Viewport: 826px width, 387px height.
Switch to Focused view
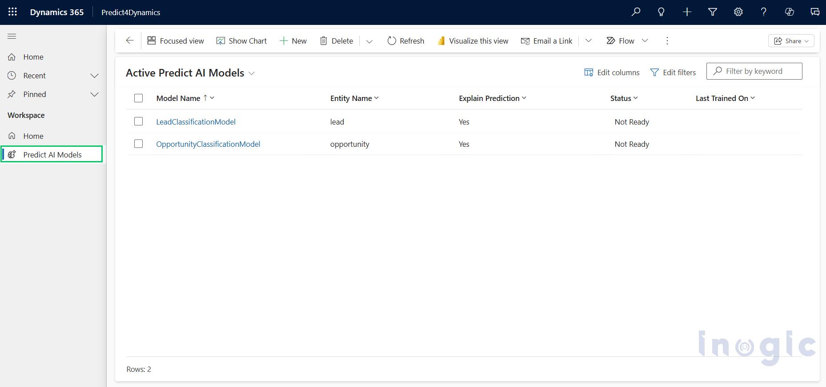(x=176, y=41)
